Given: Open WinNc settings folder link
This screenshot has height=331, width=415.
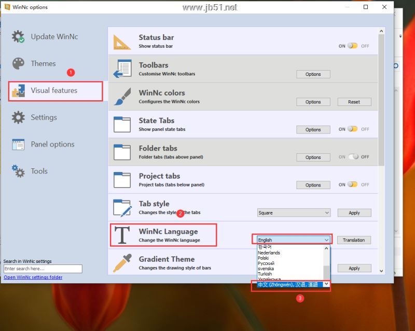Looking at the screenshot, I should click(33, 277).
